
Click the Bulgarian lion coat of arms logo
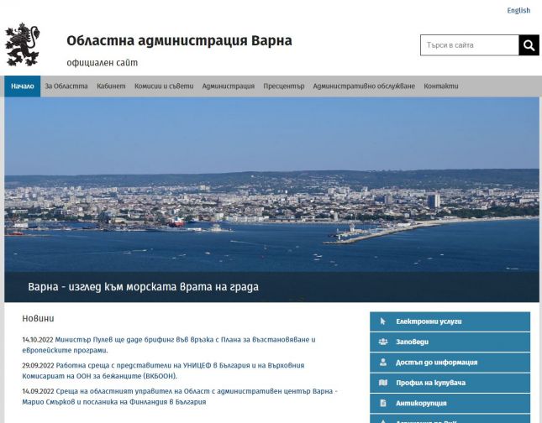(x=22, y=44)
